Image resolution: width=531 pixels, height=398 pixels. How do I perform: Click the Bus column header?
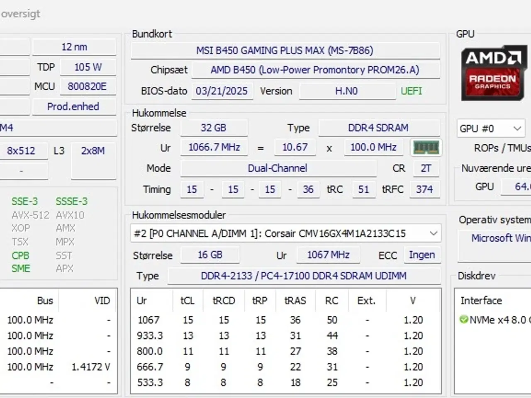(x=45, y=301)
